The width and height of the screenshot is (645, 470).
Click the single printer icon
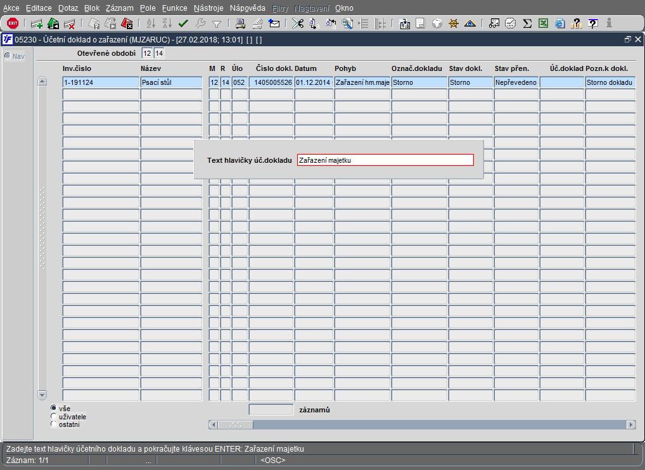(x=240, y=24)
